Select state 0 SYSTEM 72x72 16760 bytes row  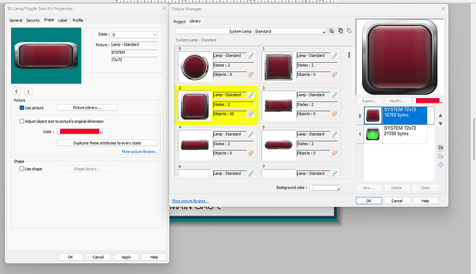(395, 115)
